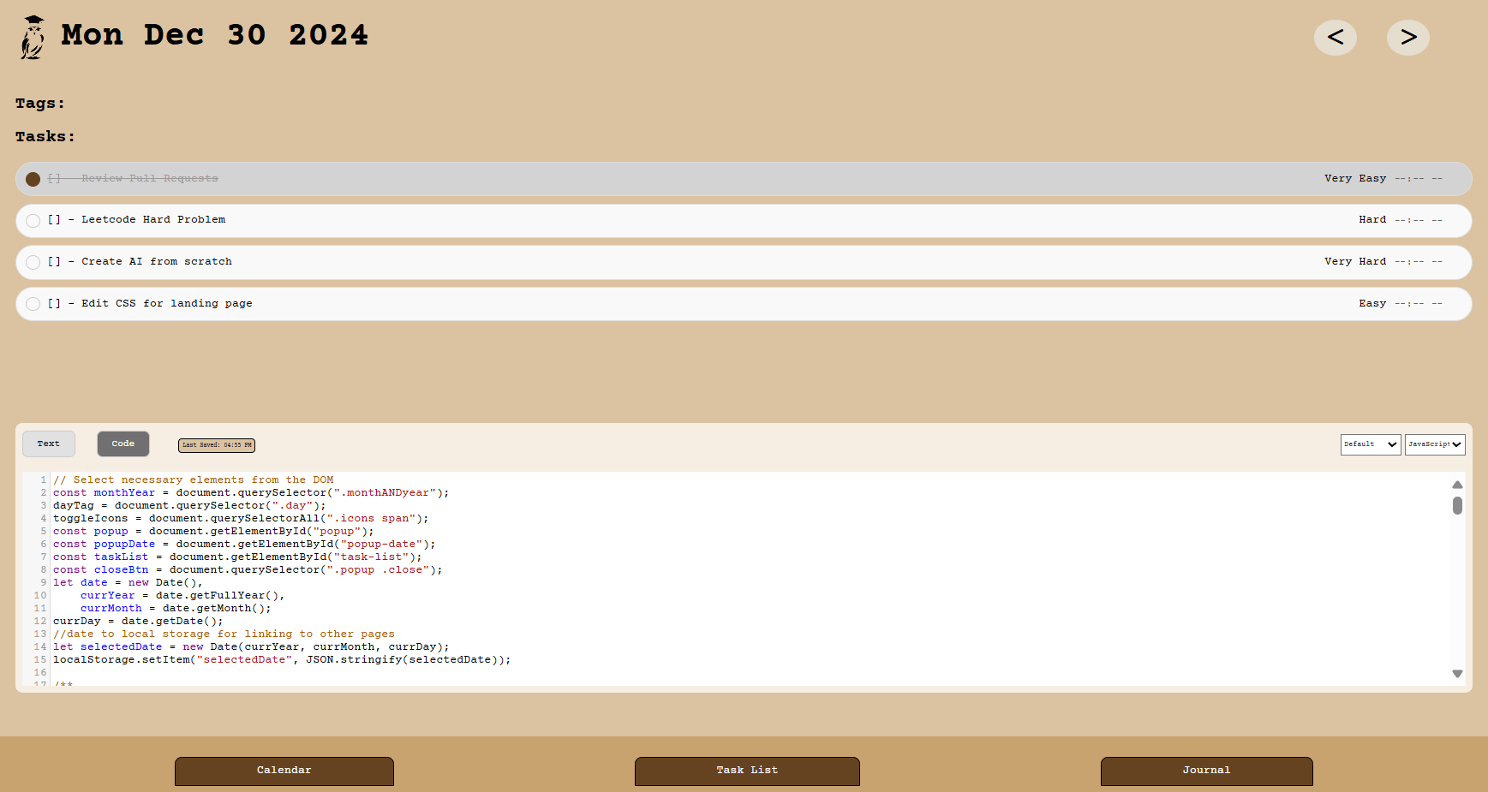Click editor scrollbar down arrow
This screenshot has height=792, width=1488.
click(x=1457, y=674)
